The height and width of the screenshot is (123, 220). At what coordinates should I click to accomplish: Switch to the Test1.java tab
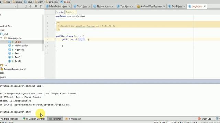tap(82, 6)
